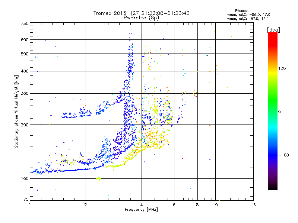This screenshot has height=223, width=298.
Task: Click the x-axis tick label '16'
Action: 253,205
